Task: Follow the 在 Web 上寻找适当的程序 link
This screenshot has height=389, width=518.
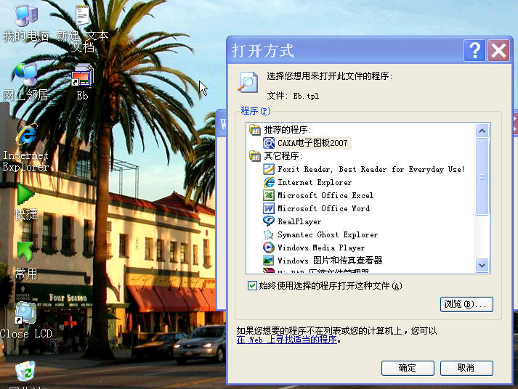Action: pos(287,340)
